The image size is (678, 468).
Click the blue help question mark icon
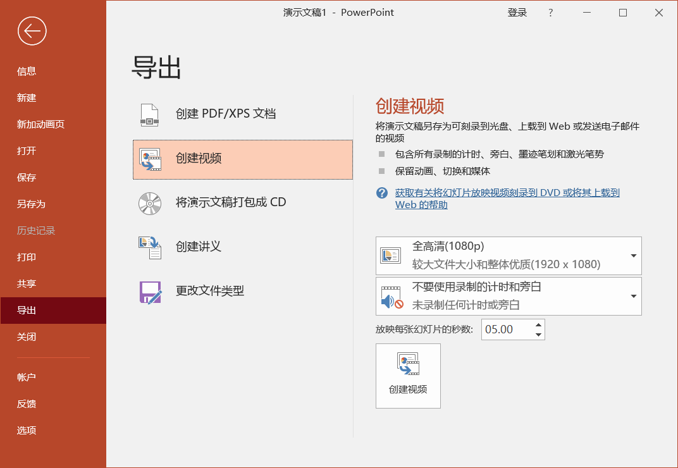(382, 193)
